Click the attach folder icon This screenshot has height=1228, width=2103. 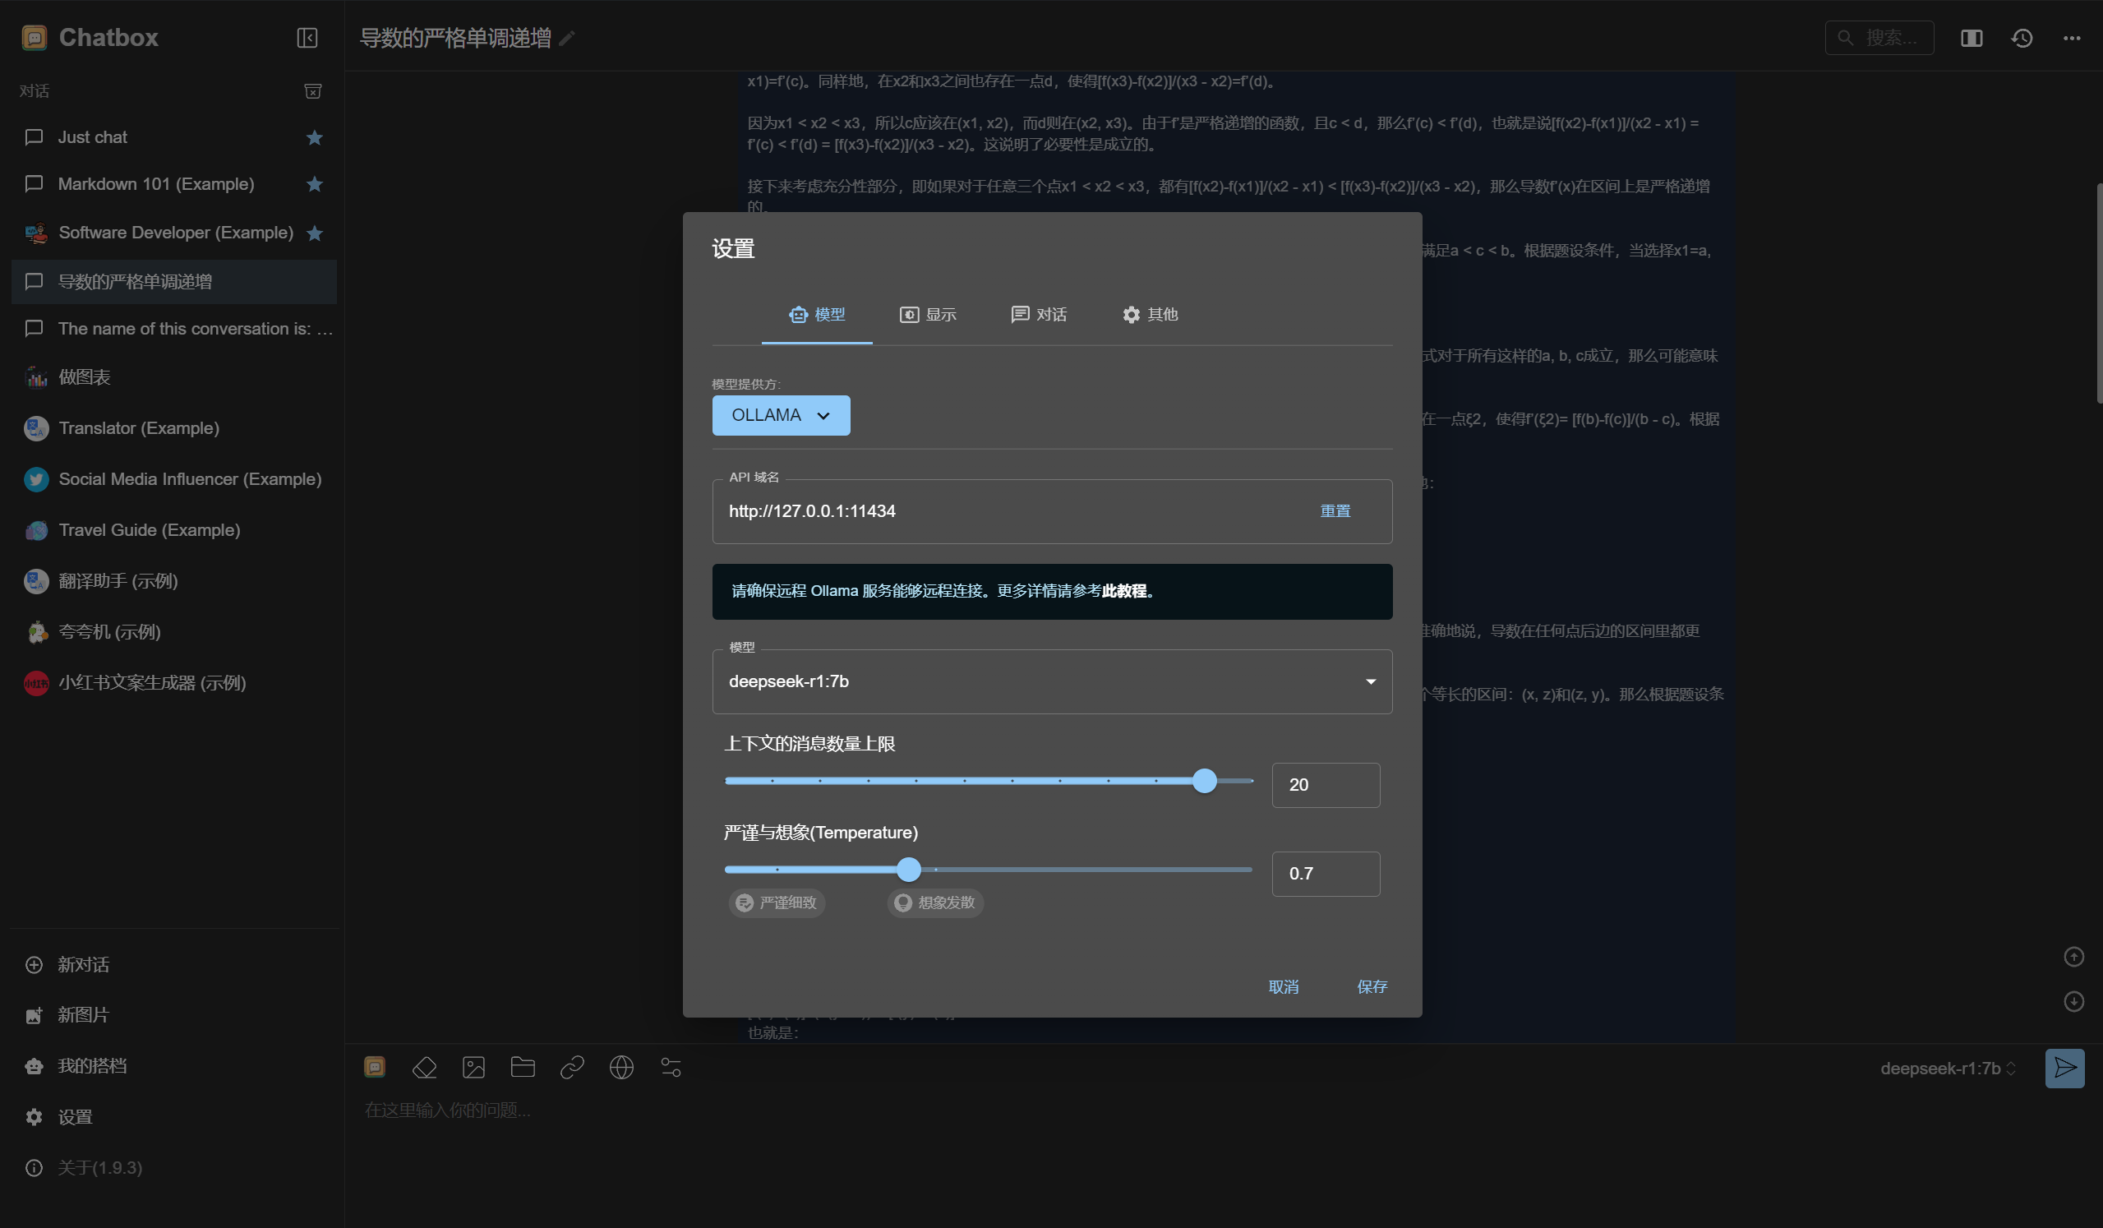pyautogui.click(x=523, y=1068)
